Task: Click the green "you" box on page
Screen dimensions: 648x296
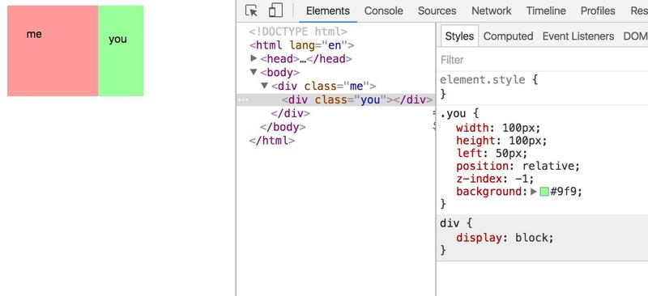Action: (121, 51)
